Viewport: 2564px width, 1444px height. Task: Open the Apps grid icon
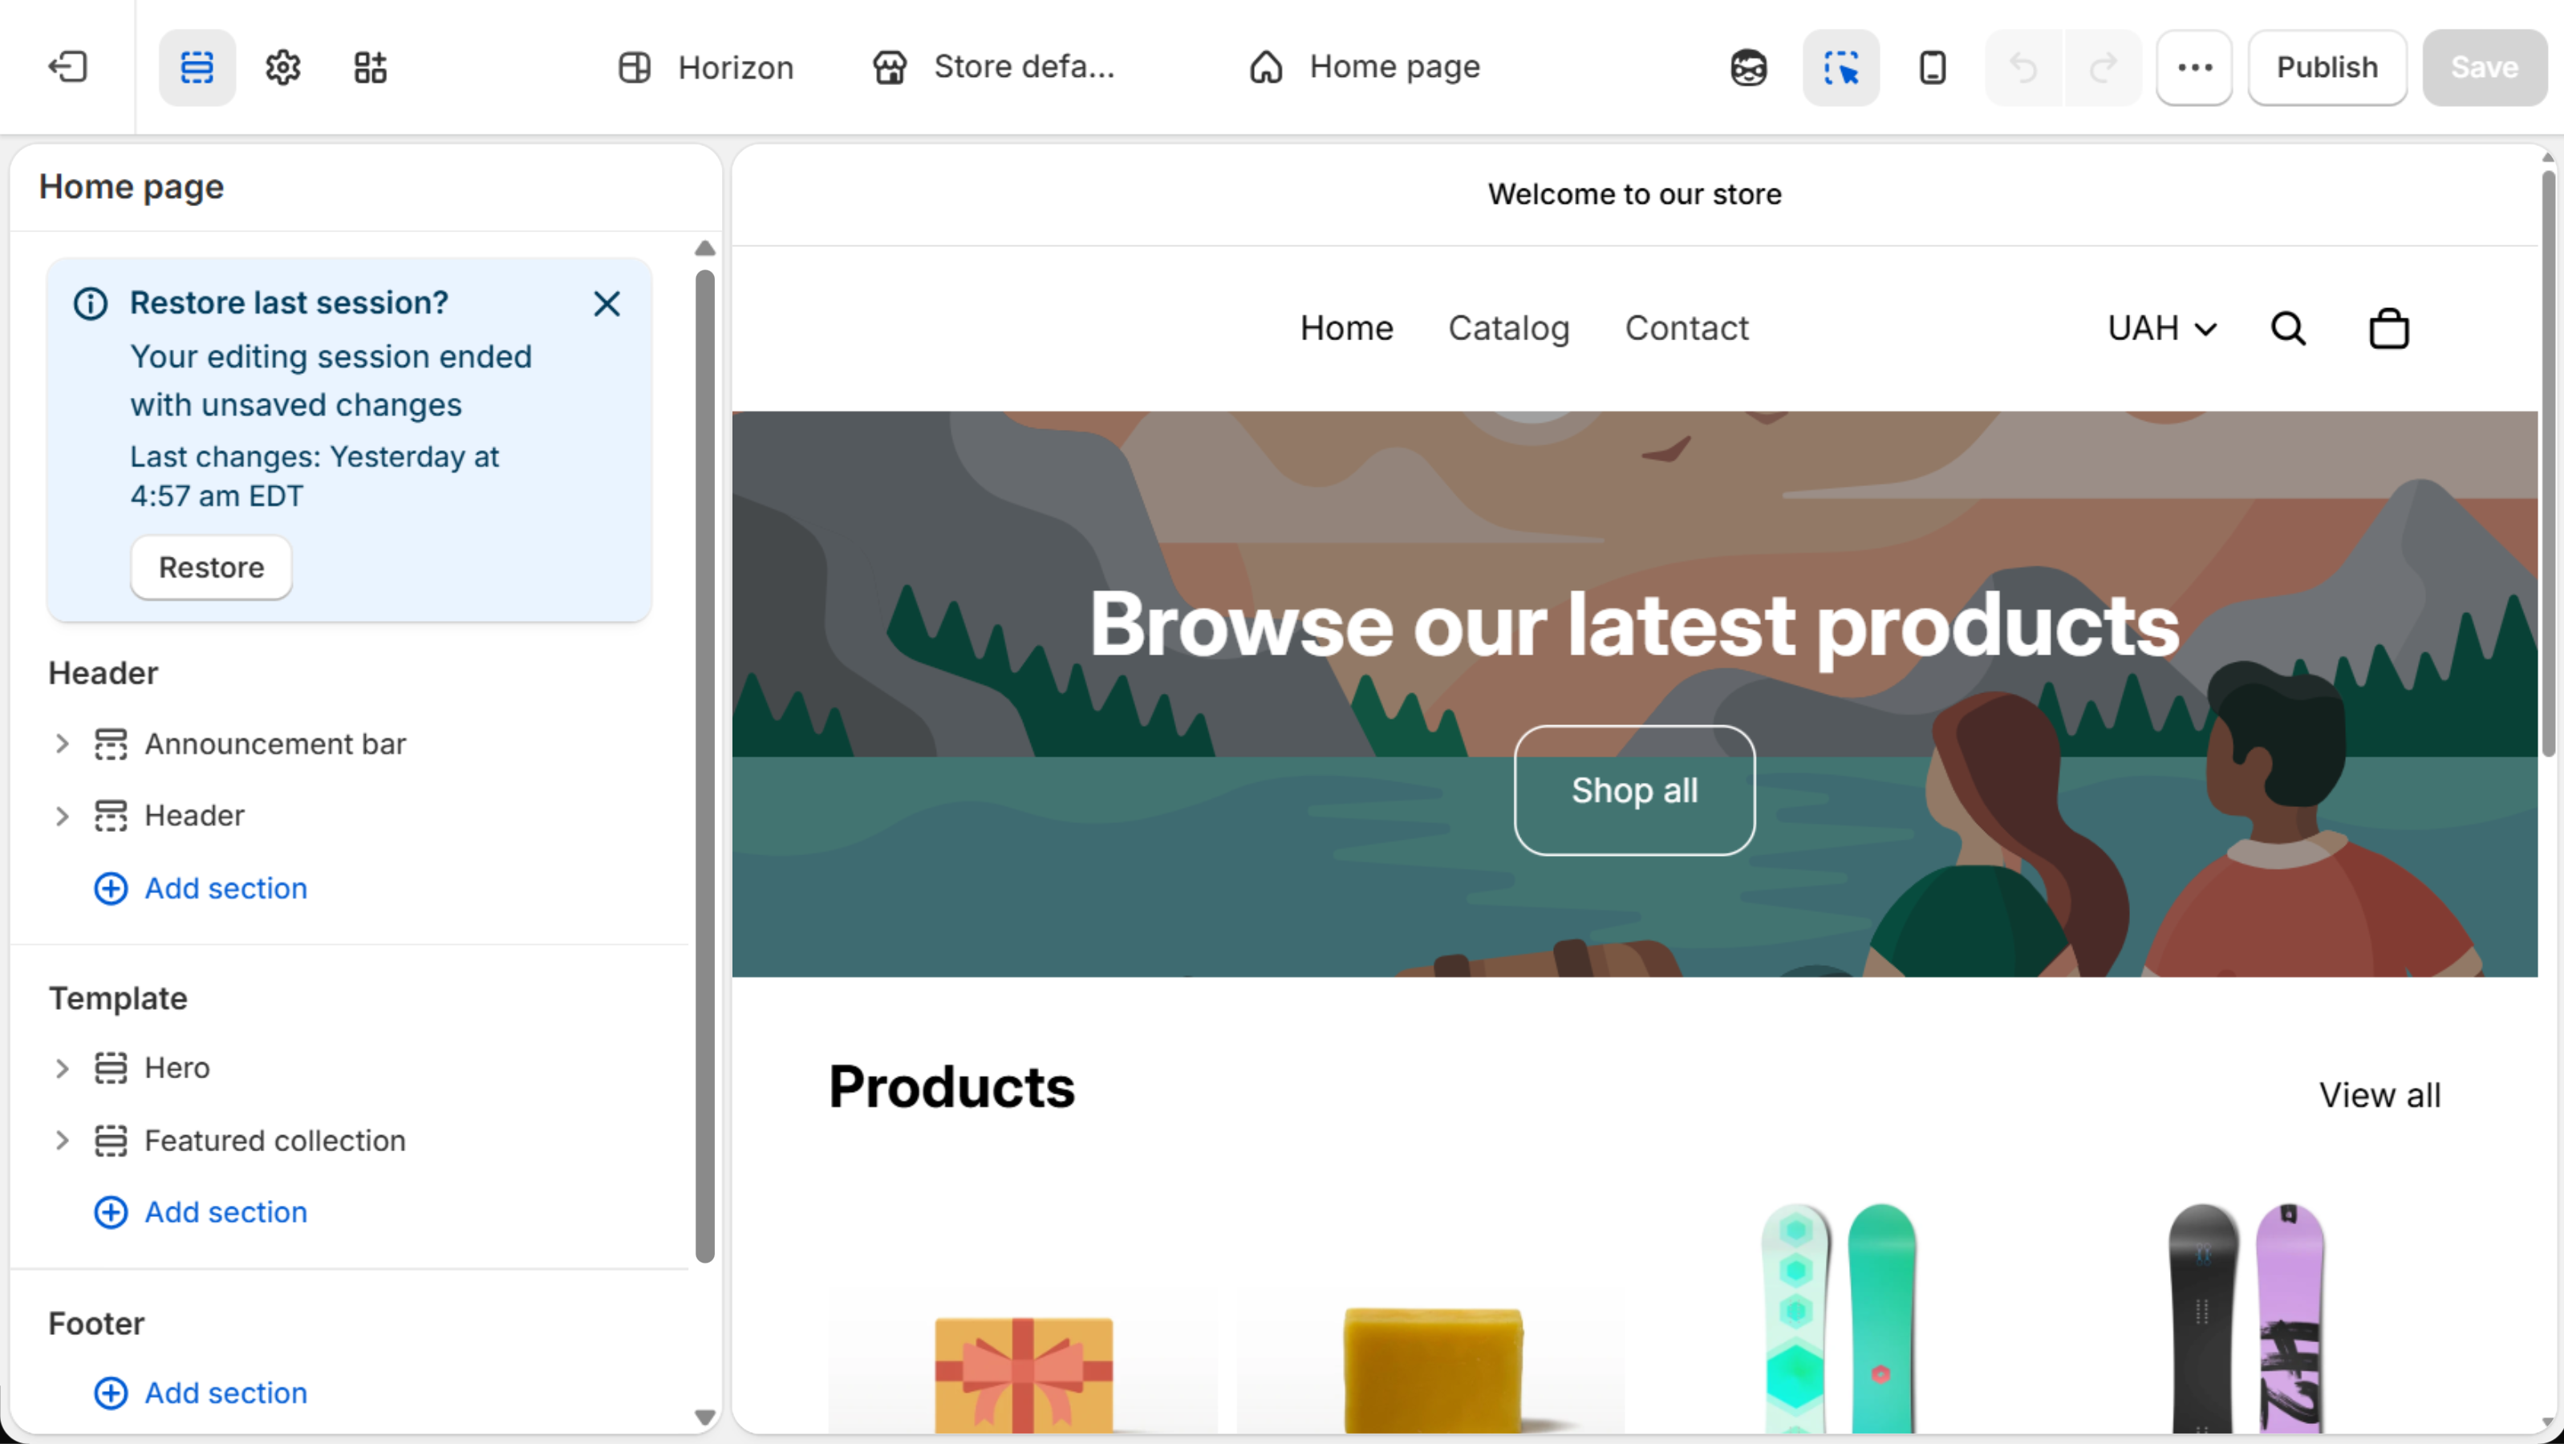point(371,67)
